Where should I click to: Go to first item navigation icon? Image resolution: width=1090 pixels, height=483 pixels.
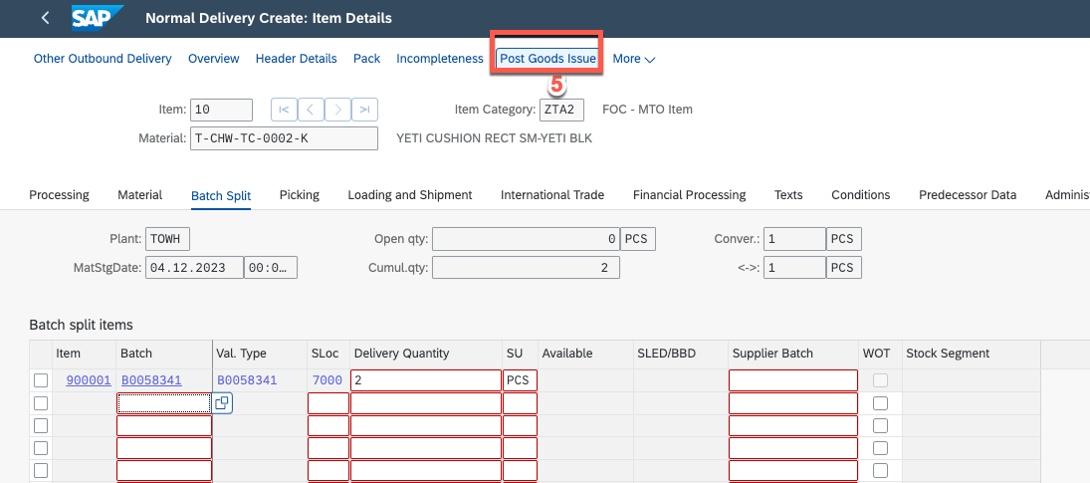(x=283, y=110)
